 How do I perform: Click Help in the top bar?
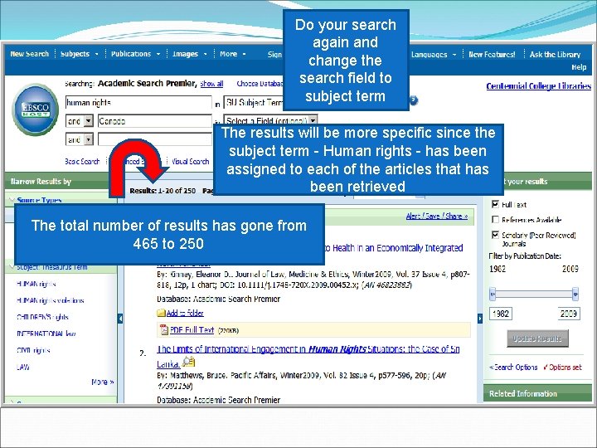coord(579,67)
